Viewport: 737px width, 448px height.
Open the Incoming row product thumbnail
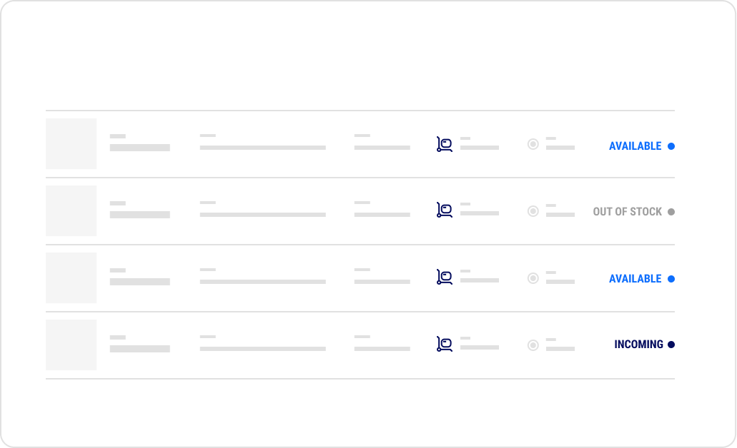[71, 345]
